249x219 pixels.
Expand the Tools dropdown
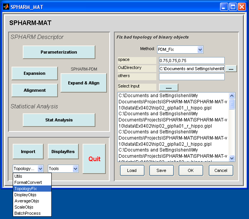coord(75,168)
